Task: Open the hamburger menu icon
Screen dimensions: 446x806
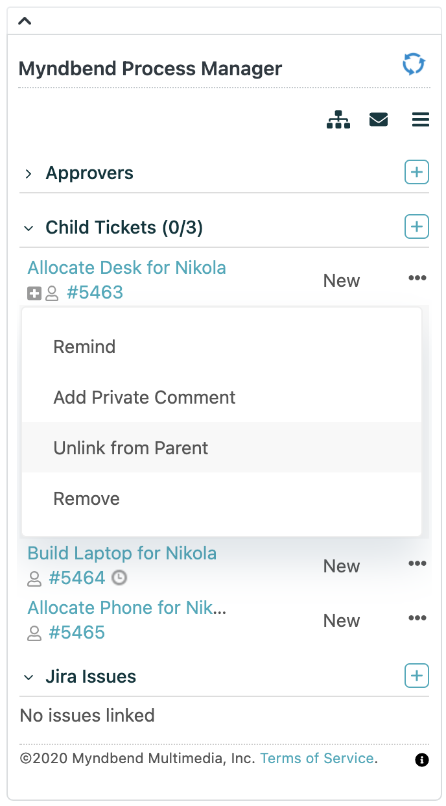Action: 421,120
